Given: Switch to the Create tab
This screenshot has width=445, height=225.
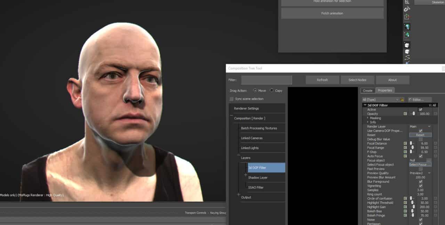Looking at the screenshot, I should (367, 91).
